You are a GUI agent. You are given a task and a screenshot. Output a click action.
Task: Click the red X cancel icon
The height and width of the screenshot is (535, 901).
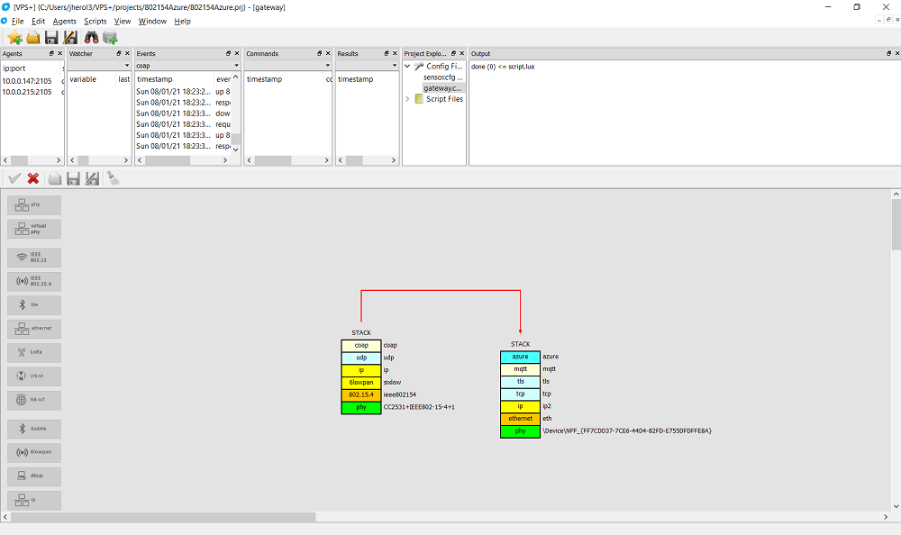33,178
